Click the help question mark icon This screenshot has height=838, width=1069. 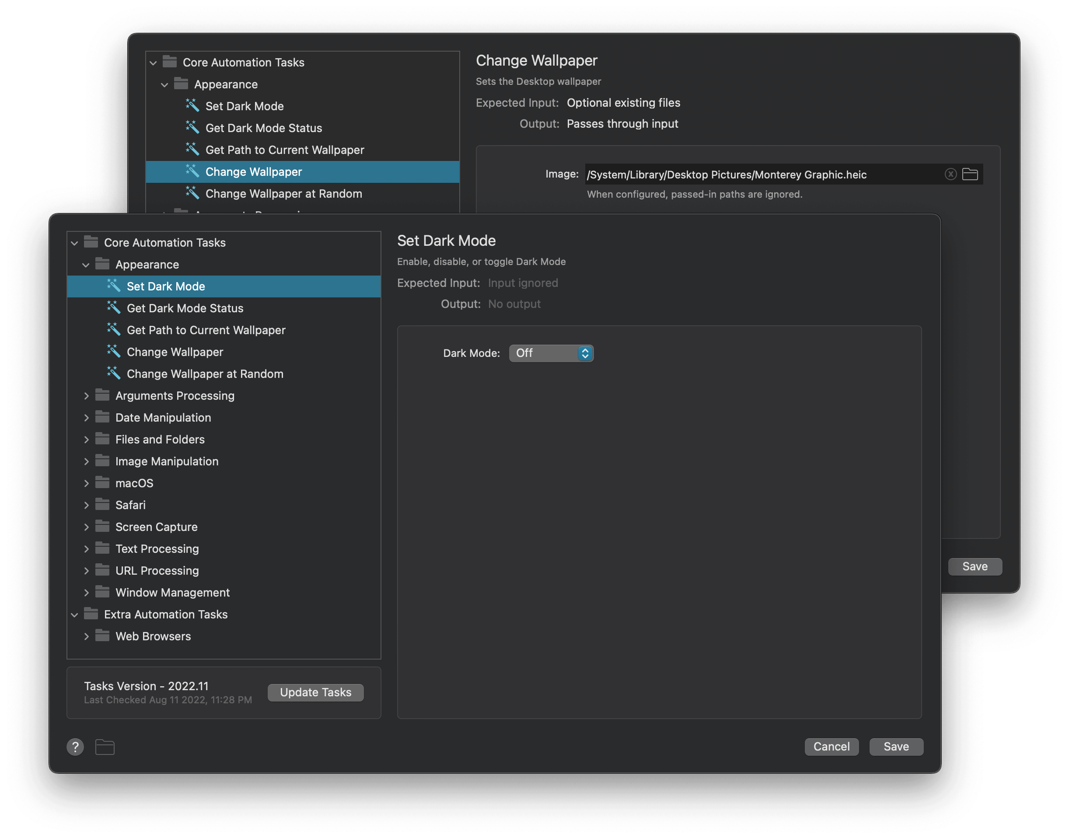click(75, 747)
